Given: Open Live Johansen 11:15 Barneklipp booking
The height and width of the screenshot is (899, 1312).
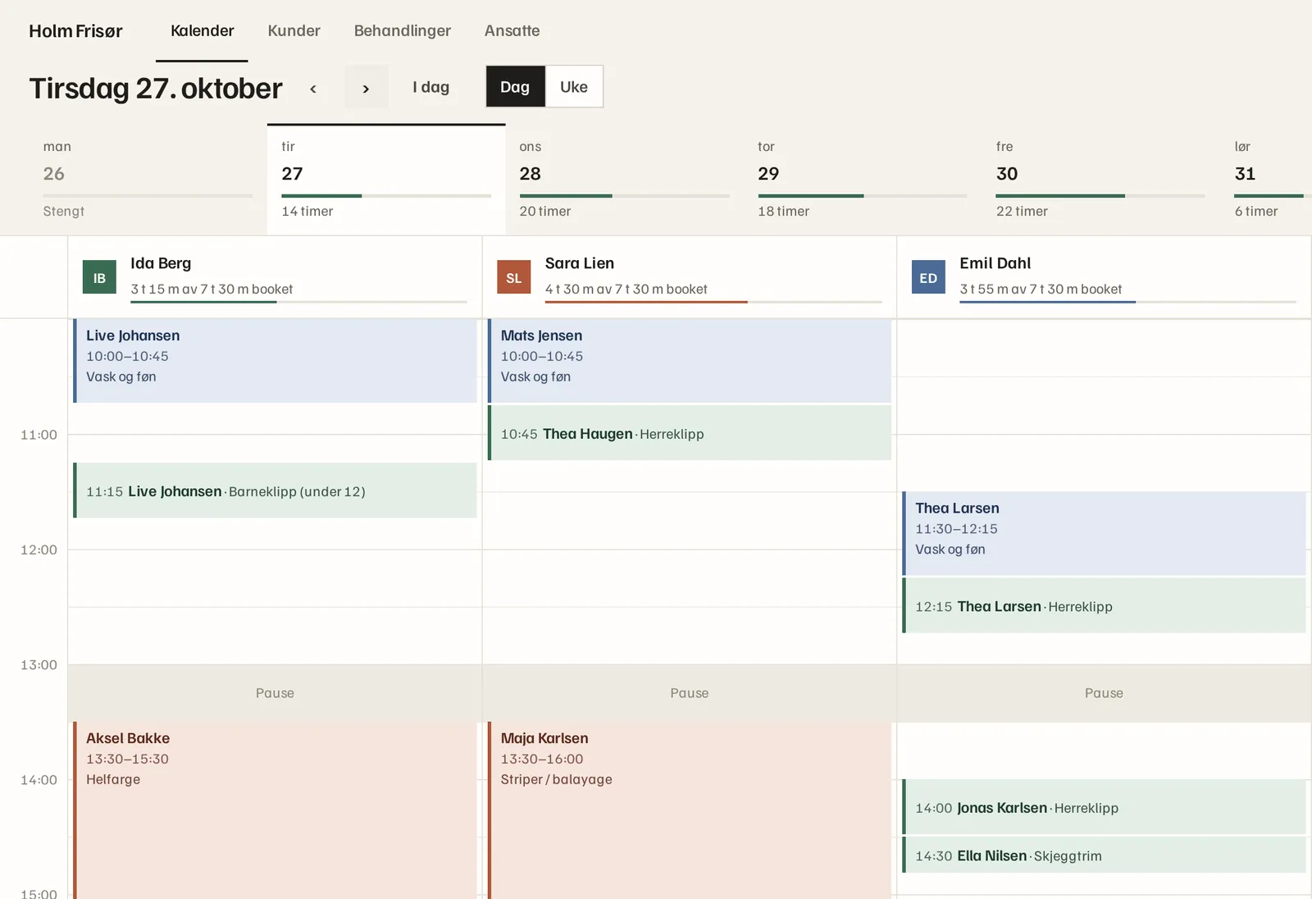Looking at the screenshot, I should [x=275, y=491].
